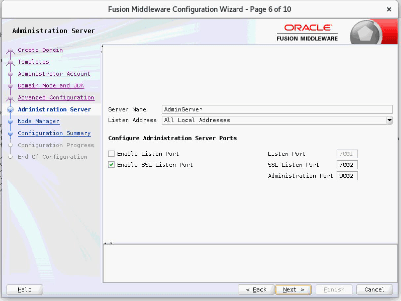
Task: Click the End Of Configuration step text
Action: click(x=53, y=157)
